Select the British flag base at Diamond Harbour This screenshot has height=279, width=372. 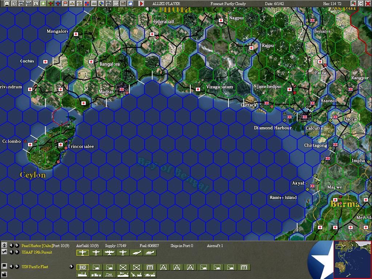click(290, 117)
